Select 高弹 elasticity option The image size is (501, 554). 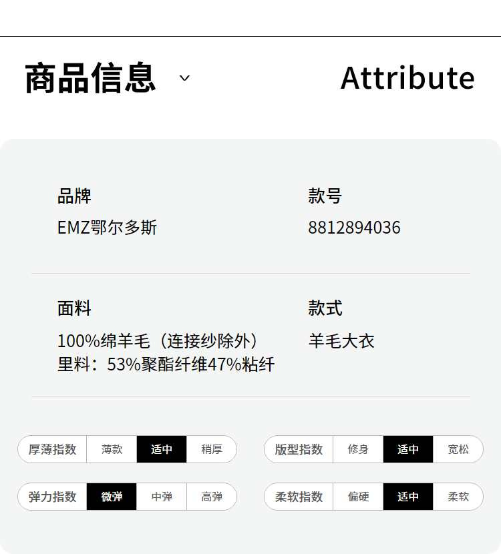[212, 497]
